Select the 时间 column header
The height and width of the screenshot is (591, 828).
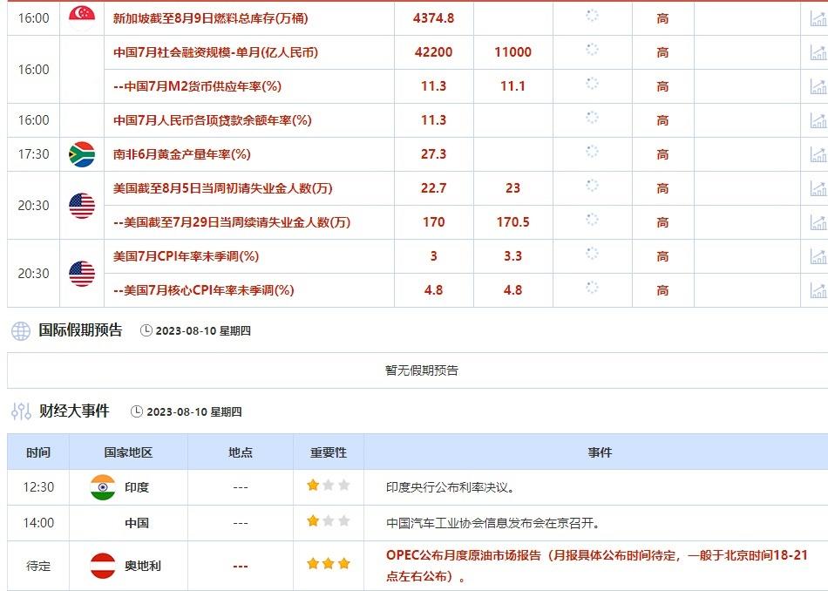pos(38,452)
